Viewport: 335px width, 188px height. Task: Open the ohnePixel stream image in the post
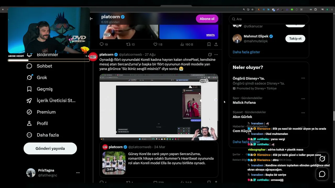pyautogui.click(x=159, y=107)
